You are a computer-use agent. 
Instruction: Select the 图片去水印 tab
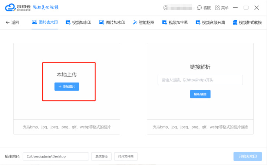point(45,22)
